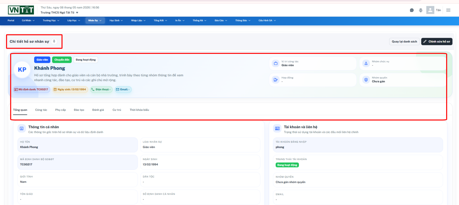This screenshot has height=205, width=459.
Task: Click the header Đang hoạt động badge
Action: (x=86, y=60)
